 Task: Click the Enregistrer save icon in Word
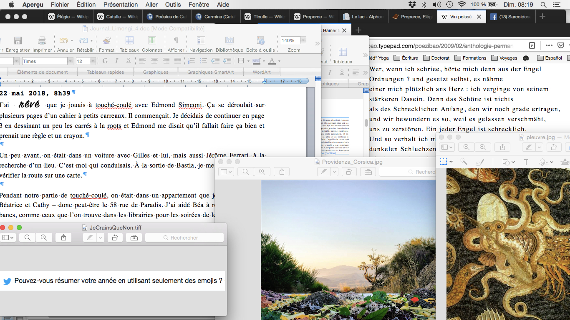18,41
